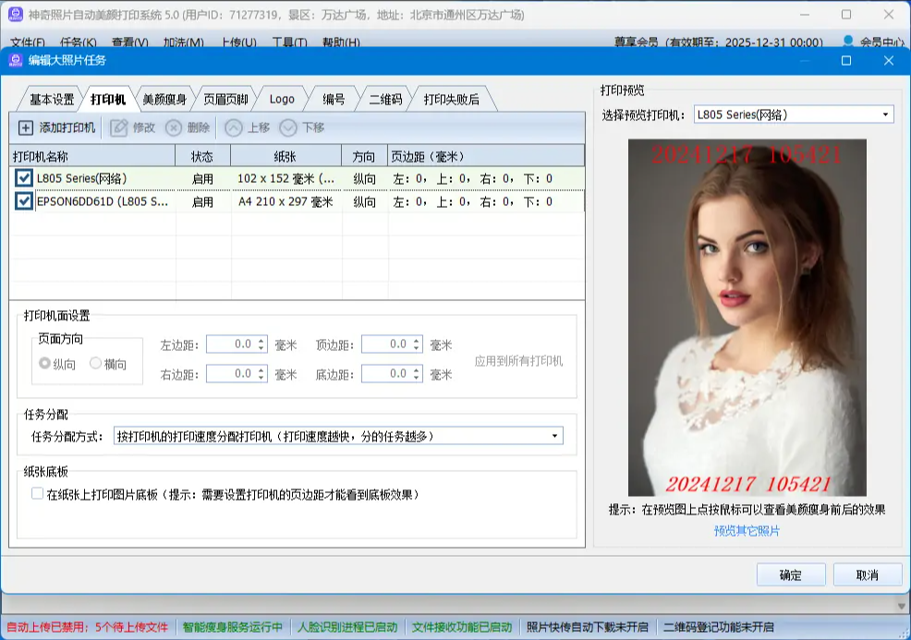911x640 pixels.
Task: Open 会员中心 from the top right
Action: click(881, 40)
